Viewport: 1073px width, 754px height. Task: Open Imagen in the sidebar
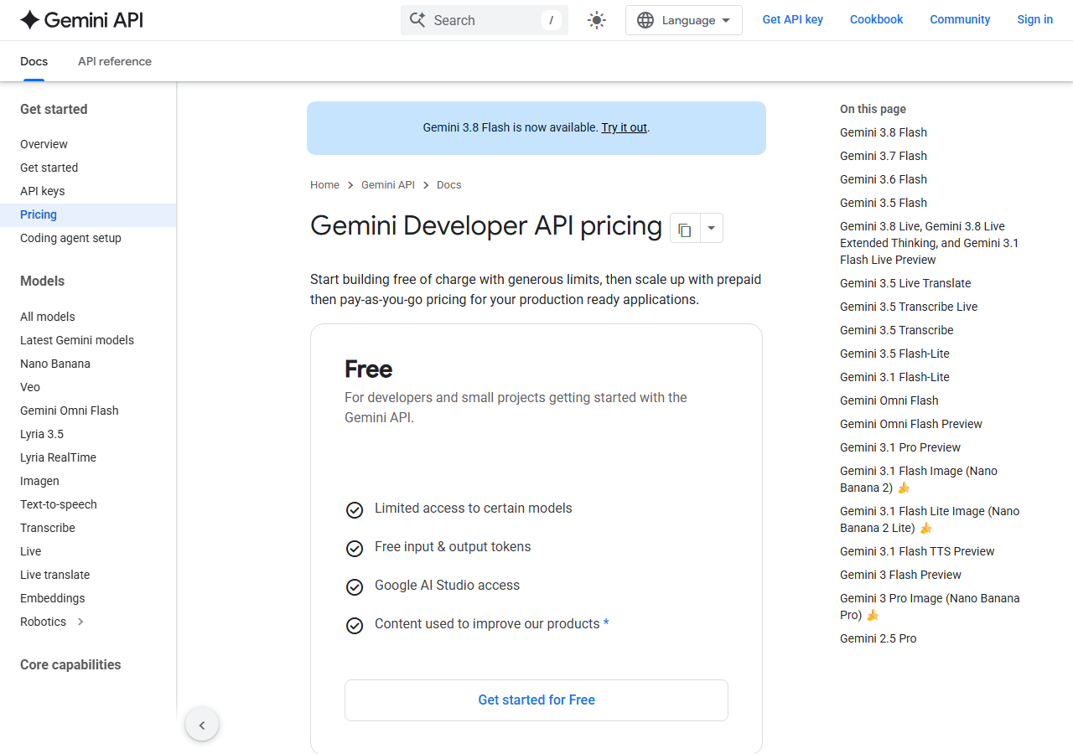click(x=39, y=481)
